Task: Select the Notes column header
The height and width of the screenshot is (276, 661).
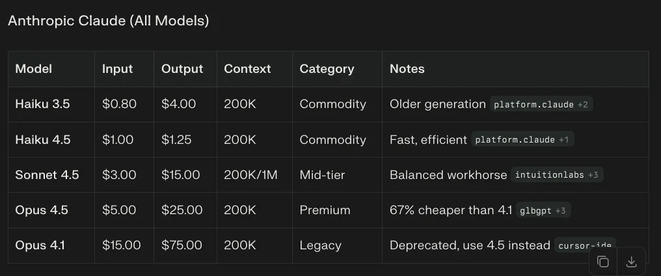Action: tap(407, 69)
